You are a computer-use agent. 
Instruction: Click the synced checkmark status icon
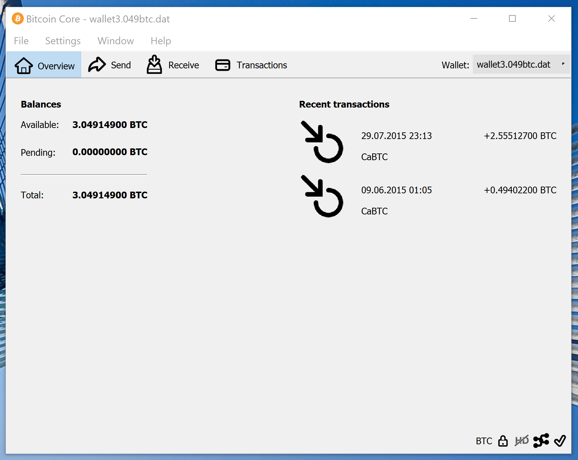(x=560, y=441)
